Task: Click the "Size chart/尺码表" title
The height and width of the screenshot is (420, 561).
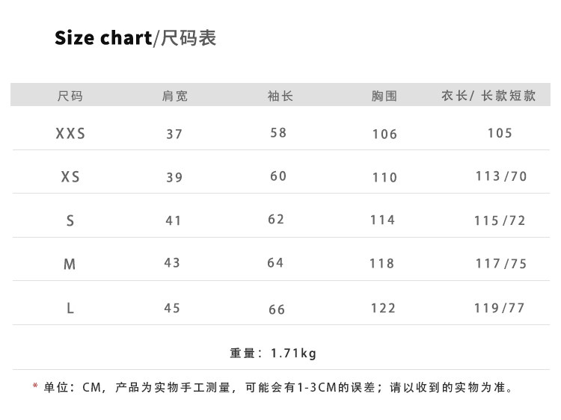Action: click(135, 38)
